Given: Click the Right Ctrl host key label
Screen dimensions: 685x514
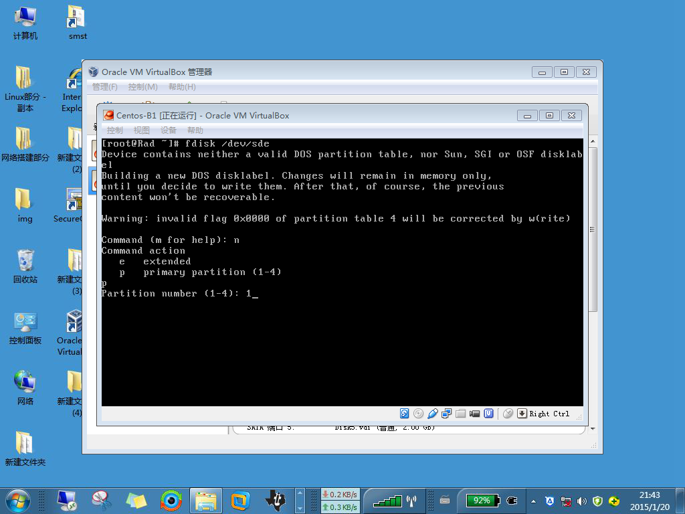Looking at the screenshot, I should point(549,414).
